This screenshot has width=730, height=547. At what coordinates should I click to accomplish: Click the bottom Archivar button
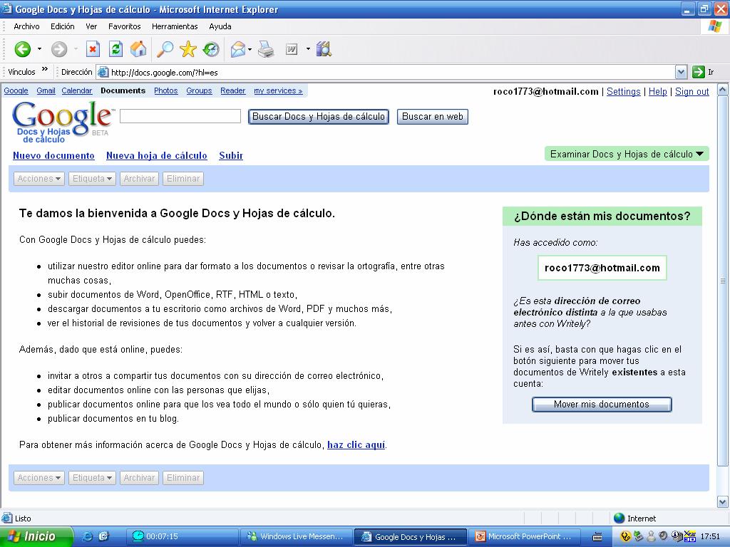click(139, 478)
